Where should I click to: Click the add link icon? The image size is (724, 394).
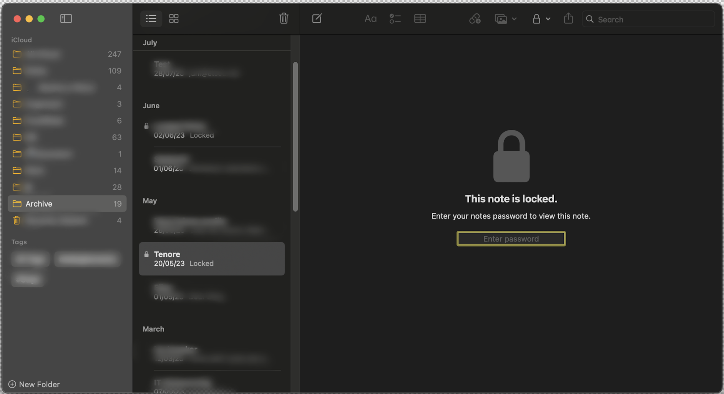tap(475, 19)
